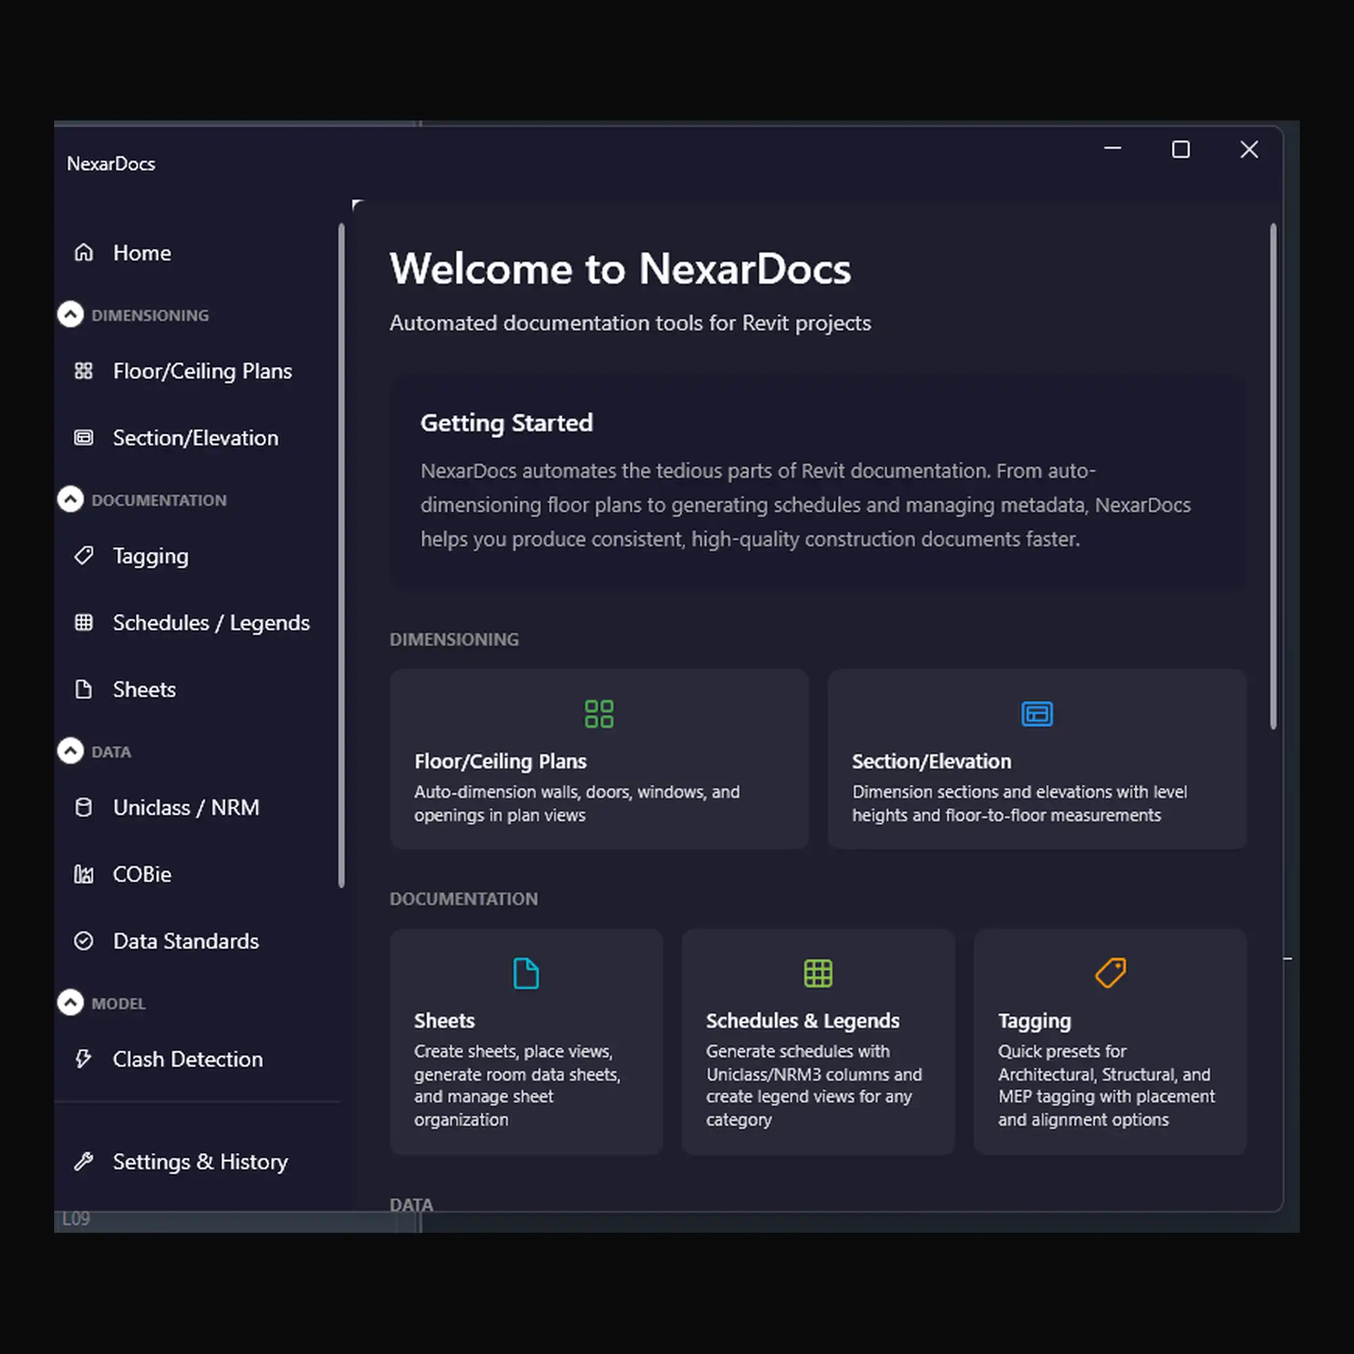Click green grid icon on Floor/Ceiling Plans card
This screenshot has height=1354, width=1354.
pyautogui.click(x=599, y=714)
